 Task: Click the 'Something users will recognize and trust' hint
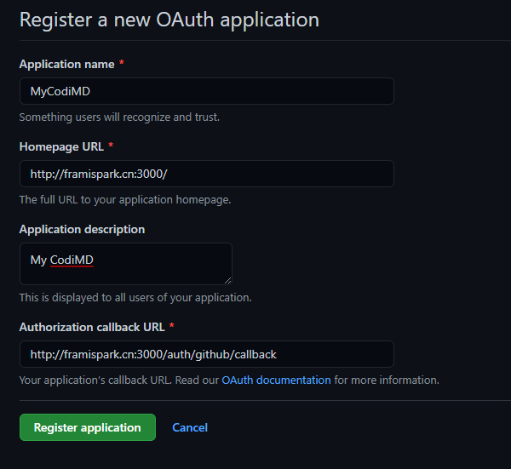(119, 117)
